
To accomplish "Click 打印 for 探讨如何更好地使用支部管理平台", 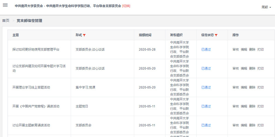I will pos(261,49).
